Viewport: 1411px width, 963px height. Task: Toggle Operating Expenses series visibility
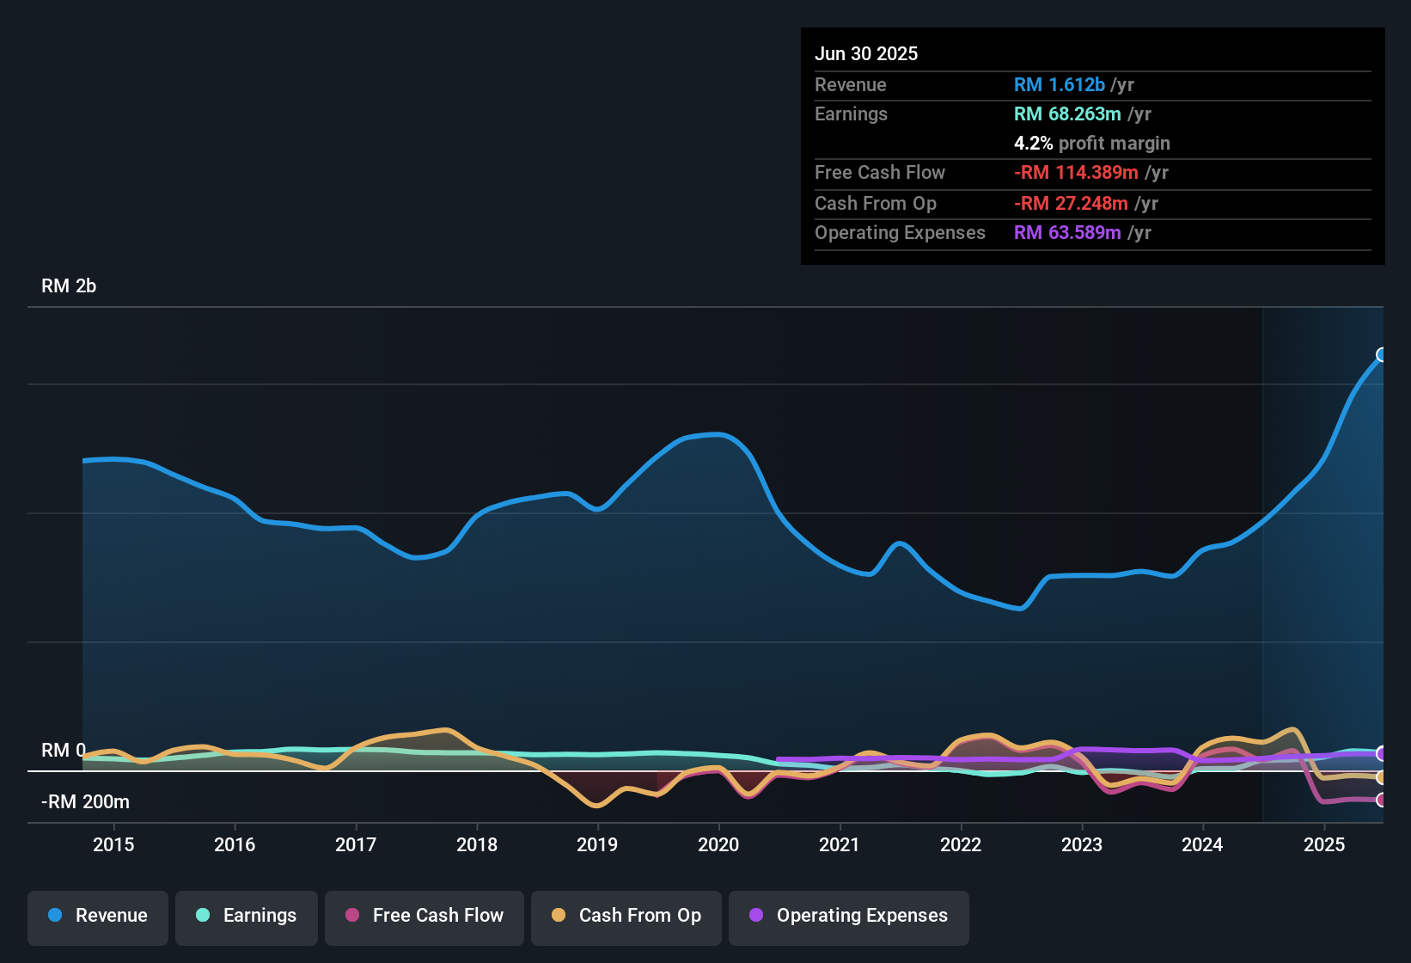point(849,916)
